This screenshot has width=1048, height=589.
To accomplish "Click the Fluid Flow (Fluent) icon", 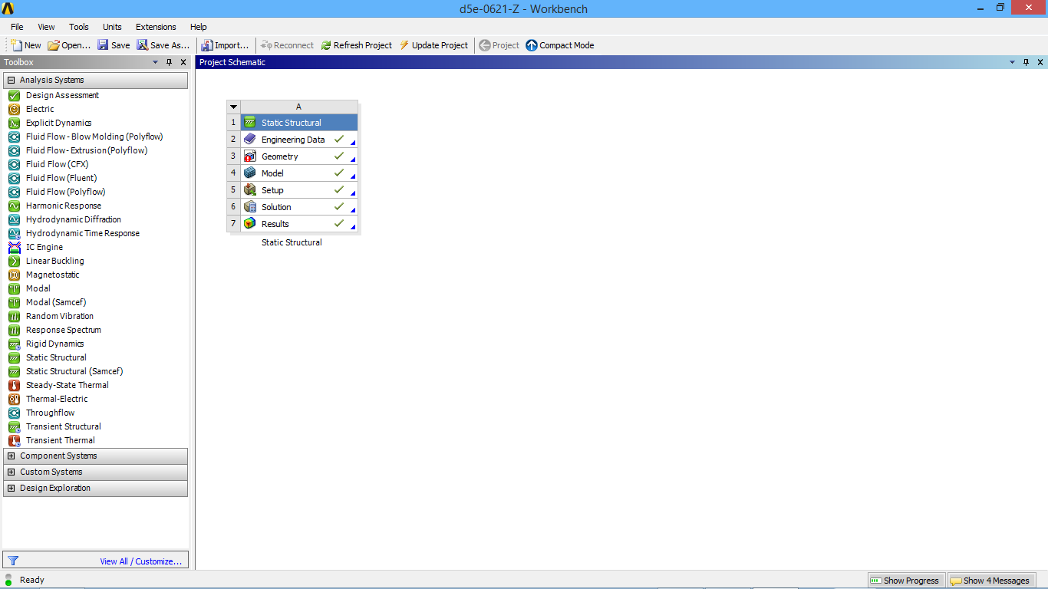I will click(x=14, y=178).
